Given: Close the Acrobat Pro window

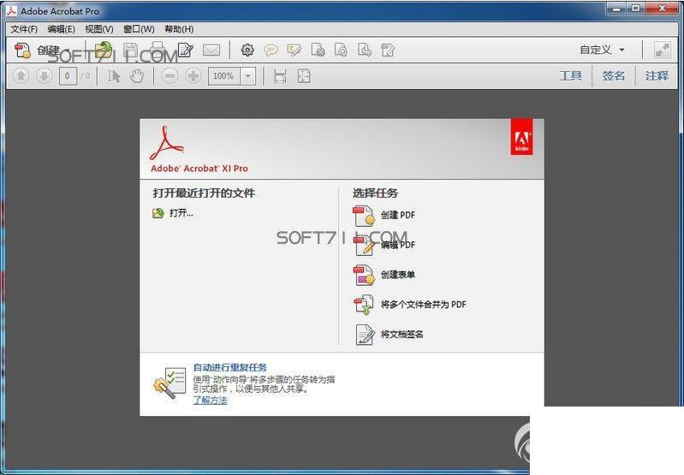Looking at the screenshot, I should [663, 9].
